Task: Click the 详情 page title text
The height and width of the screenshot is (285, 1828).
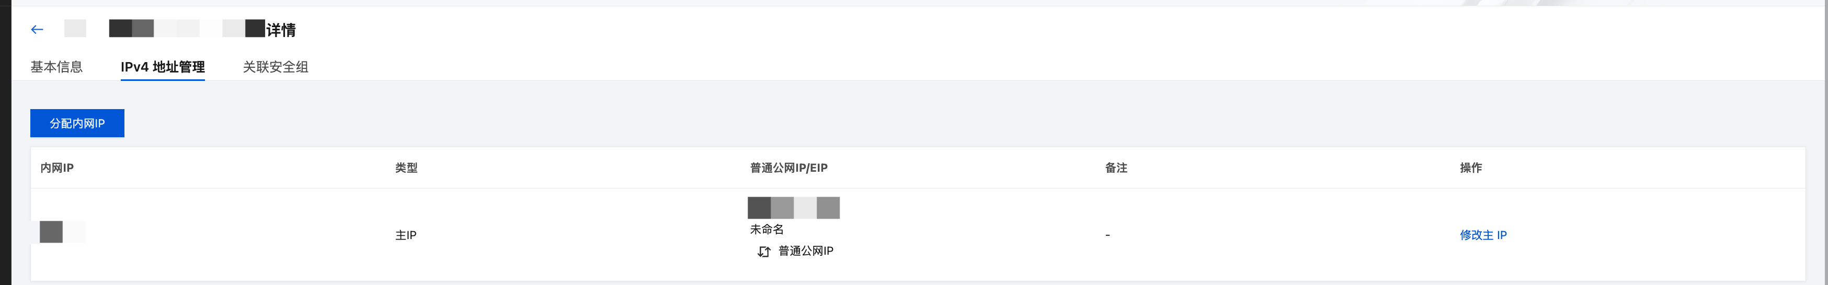Action: pyautogui.click(x=281, y=30)
